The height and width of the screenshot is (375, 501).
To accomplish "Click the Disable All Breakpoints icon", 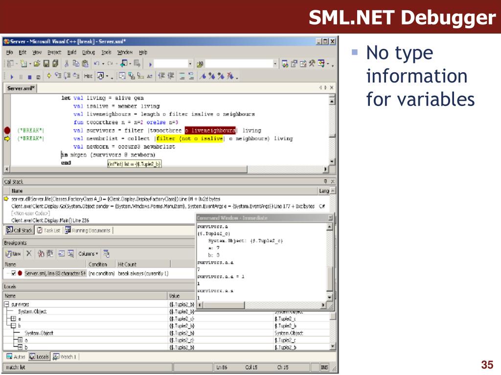I will click(50, 253).
